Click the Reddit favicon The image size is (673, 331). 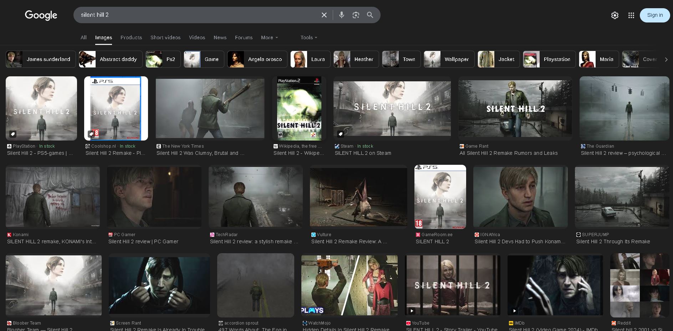point(614,323)
